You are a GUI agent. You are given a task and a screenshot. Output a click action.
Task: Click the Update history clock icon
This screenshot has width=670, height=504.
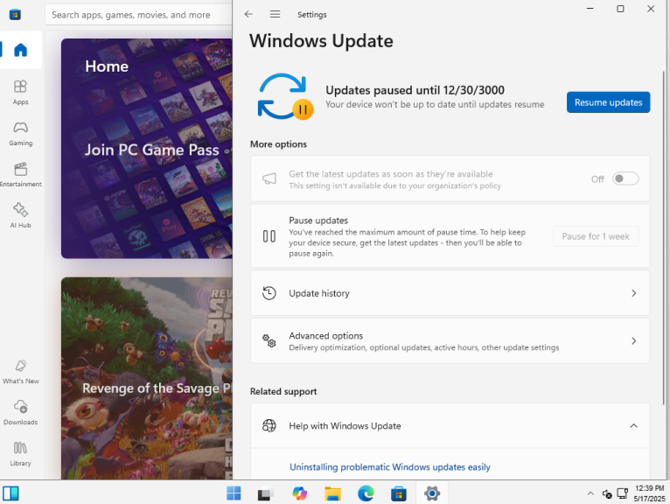pyautogui.click(x=269, y=293)
